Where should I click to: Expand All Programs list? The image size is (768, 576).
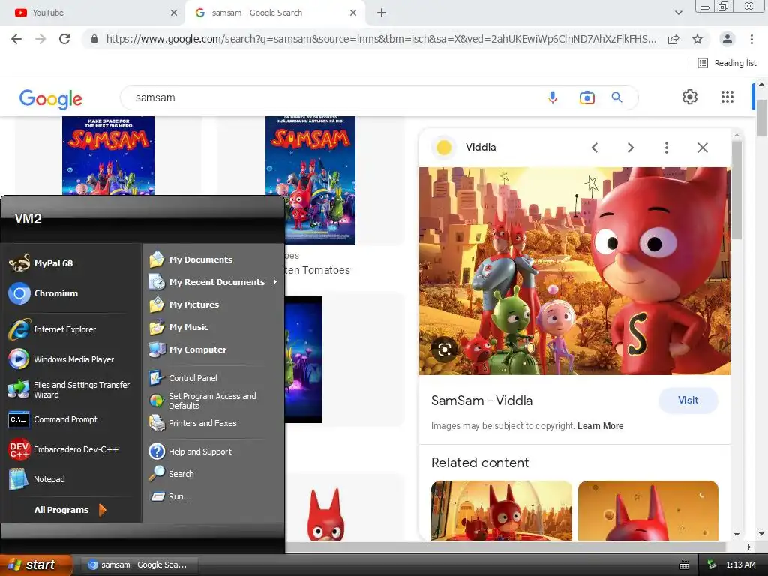[70, 510]
